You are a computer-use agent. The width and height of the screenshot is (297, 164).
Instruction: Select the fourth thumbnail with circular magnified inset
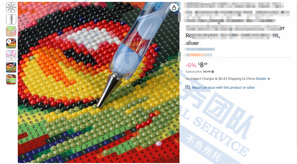[11, 43]
